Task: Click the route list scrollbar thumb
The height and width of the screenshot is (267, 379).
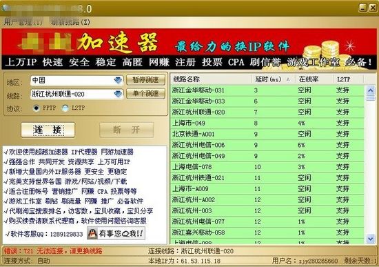Action: click(371, 98)
